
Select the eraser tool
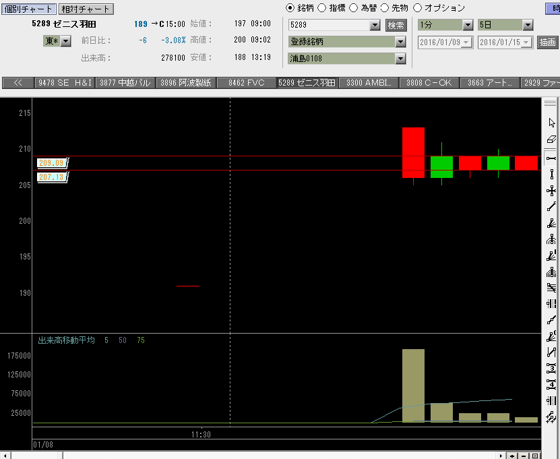551,140
